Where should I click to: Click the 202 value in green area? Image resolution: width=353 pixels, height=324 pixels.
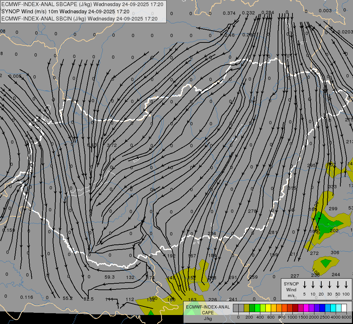coord(334,230)
